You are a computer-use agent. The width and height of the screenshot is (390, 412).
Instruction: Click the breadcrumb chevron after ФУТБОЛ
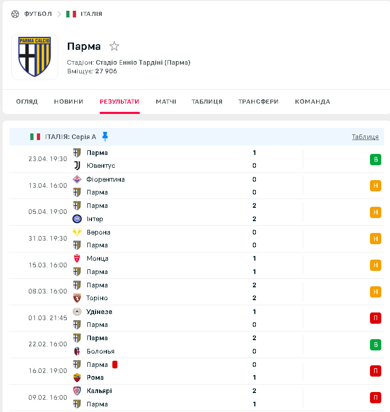pyautogui.click(x=59, y=14)
